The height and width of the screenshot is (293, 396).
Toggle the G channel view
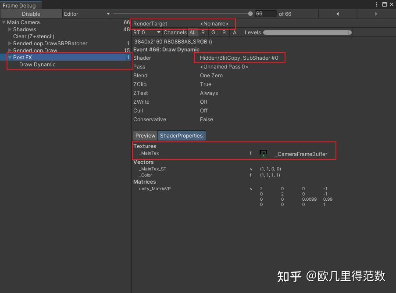coord(213,33)
